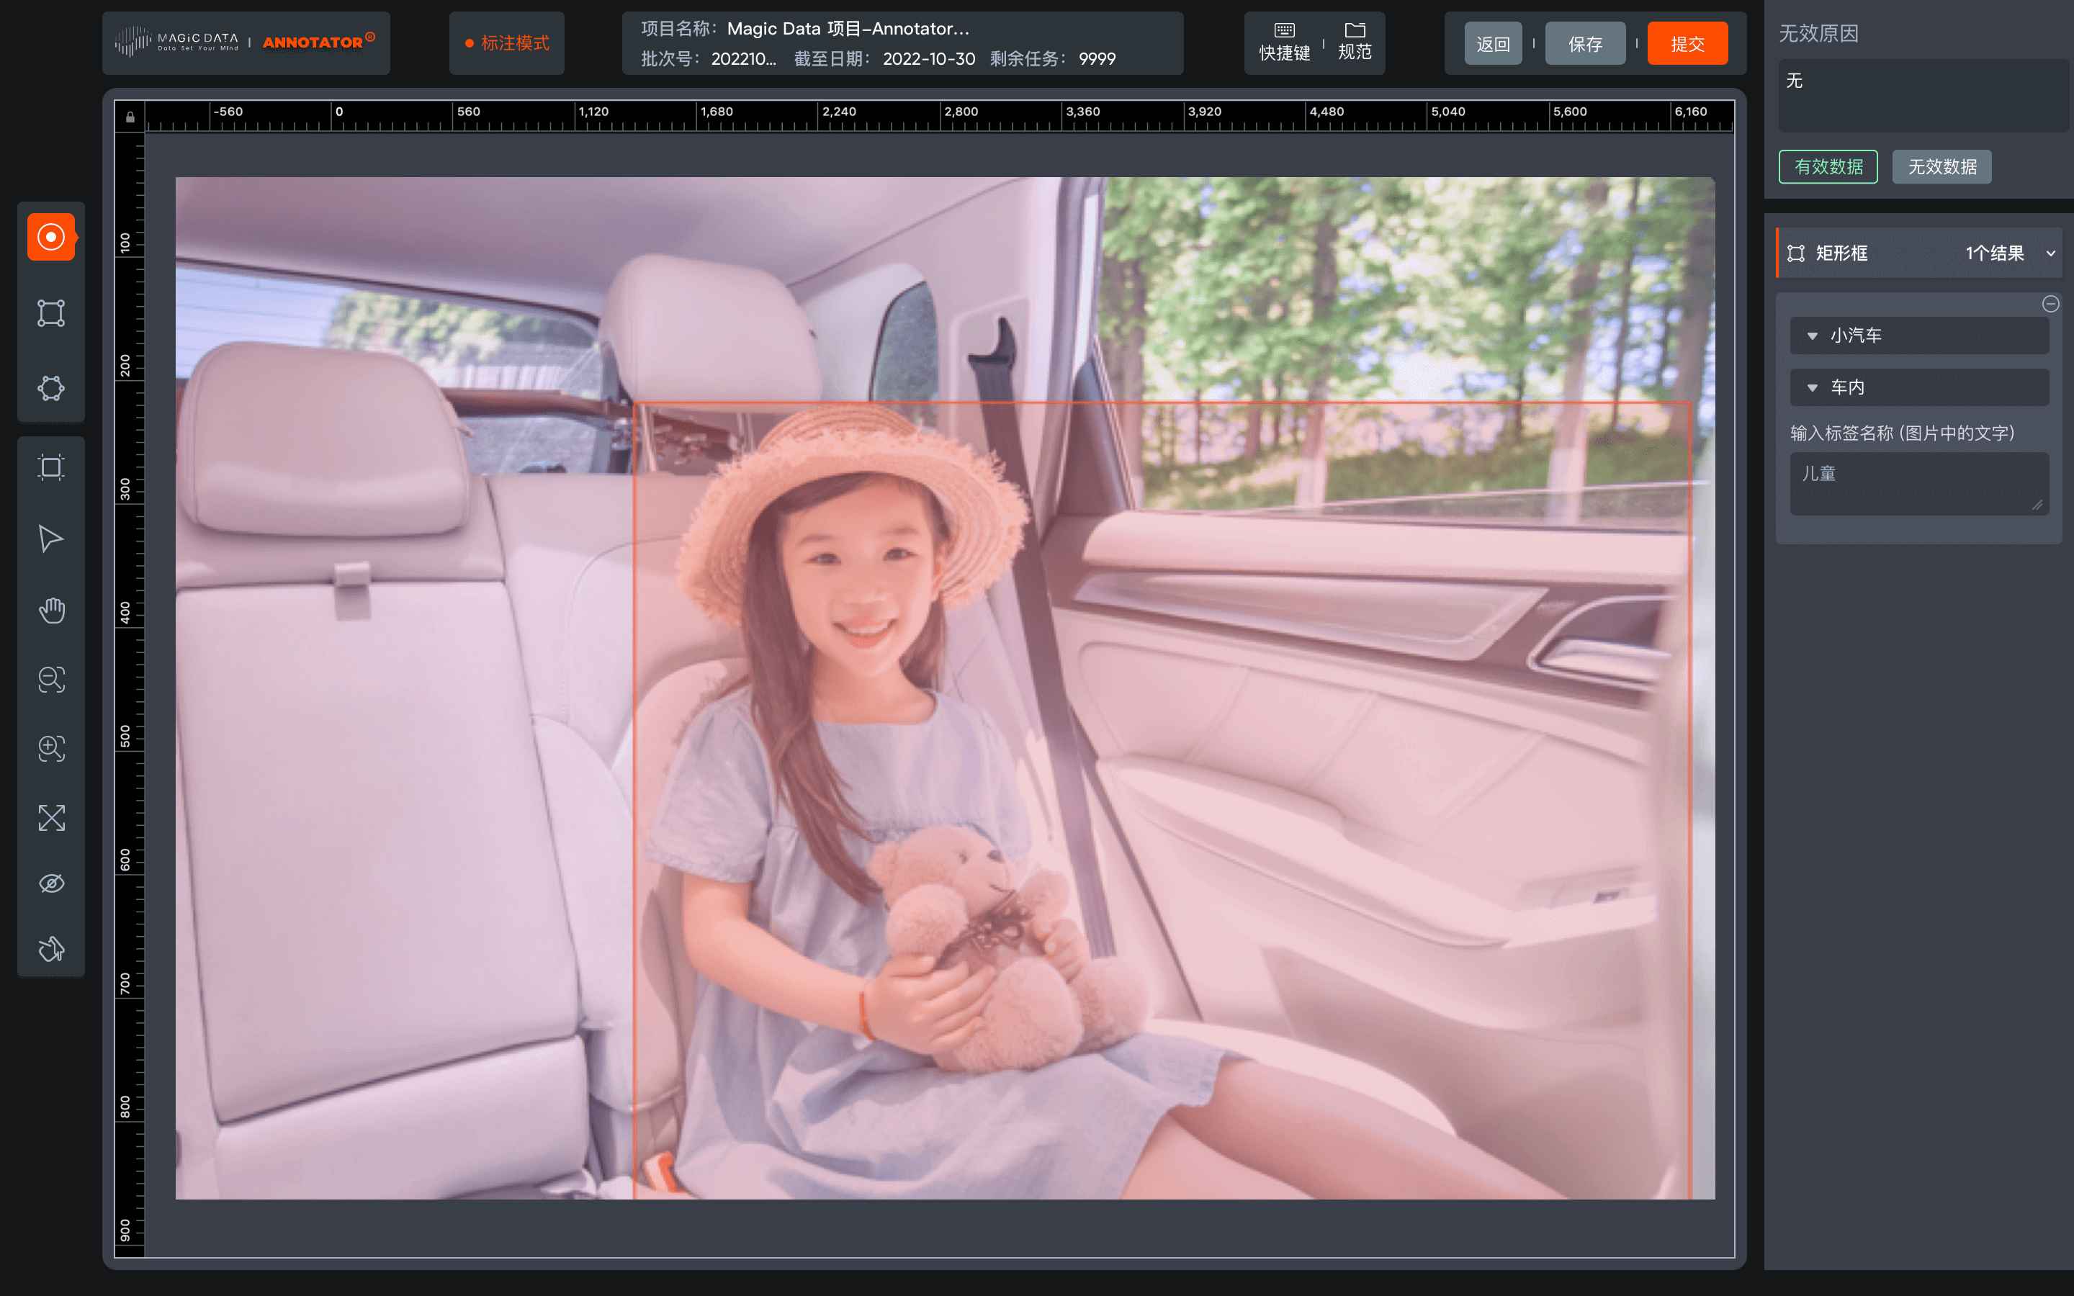Submit the task with 提交 button

click(x=1687, y=43)
